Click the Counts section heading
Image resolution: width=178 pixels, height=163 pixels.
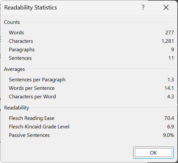point(12,22)
